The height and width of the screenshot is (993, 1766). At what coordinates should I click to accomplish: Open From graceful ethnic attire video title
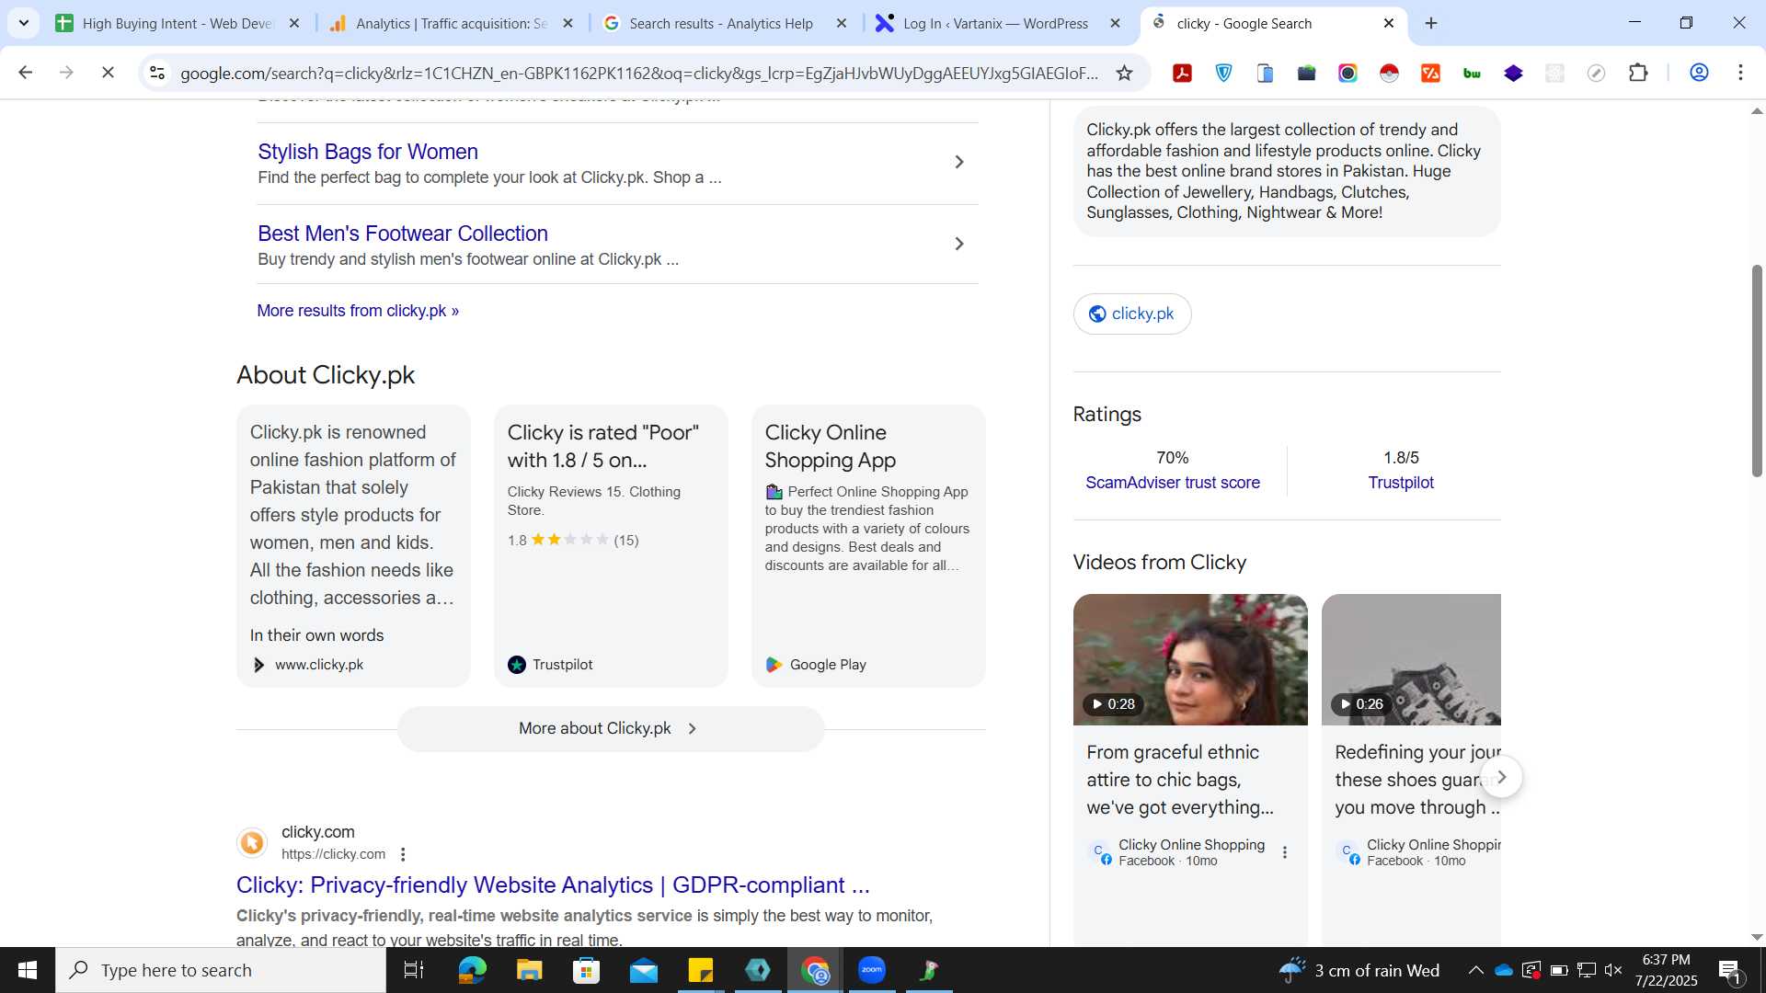pyautogui.click(x=1180, y=780)
